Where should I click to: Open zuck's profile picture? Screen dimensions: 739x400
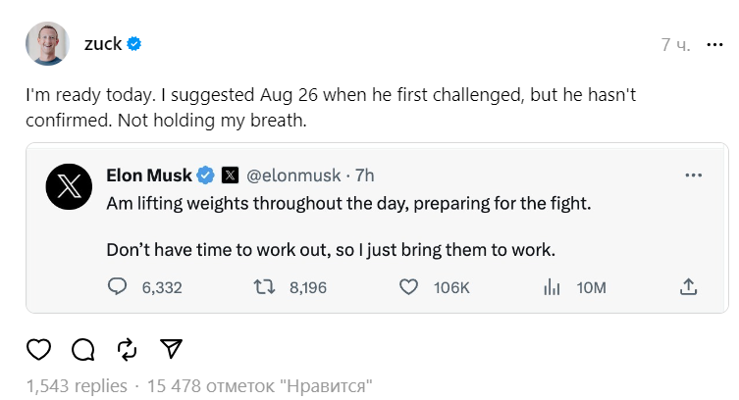pyautogui.click(x=45, y=45)
